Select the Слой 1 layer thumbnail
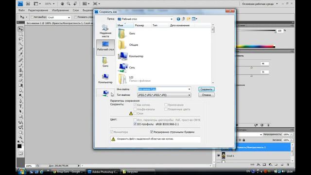This screenshot has height=175, width=311. click(x=224, y=156)
